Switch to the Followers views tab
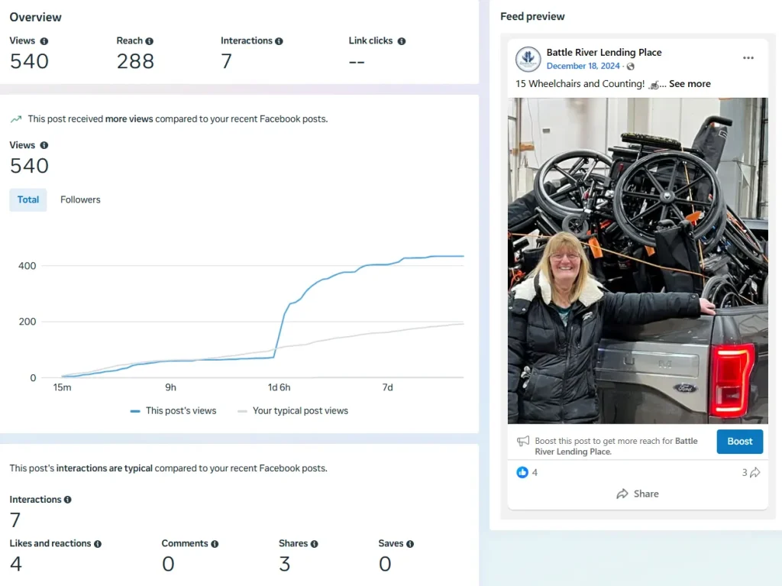The height and width of the screenshot is (586, 782). click(x=80, y=200)
